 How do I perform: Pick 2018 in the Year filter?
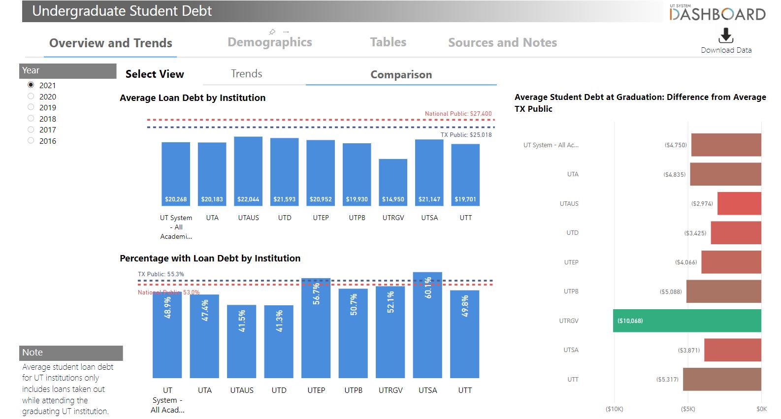[31, 119]
